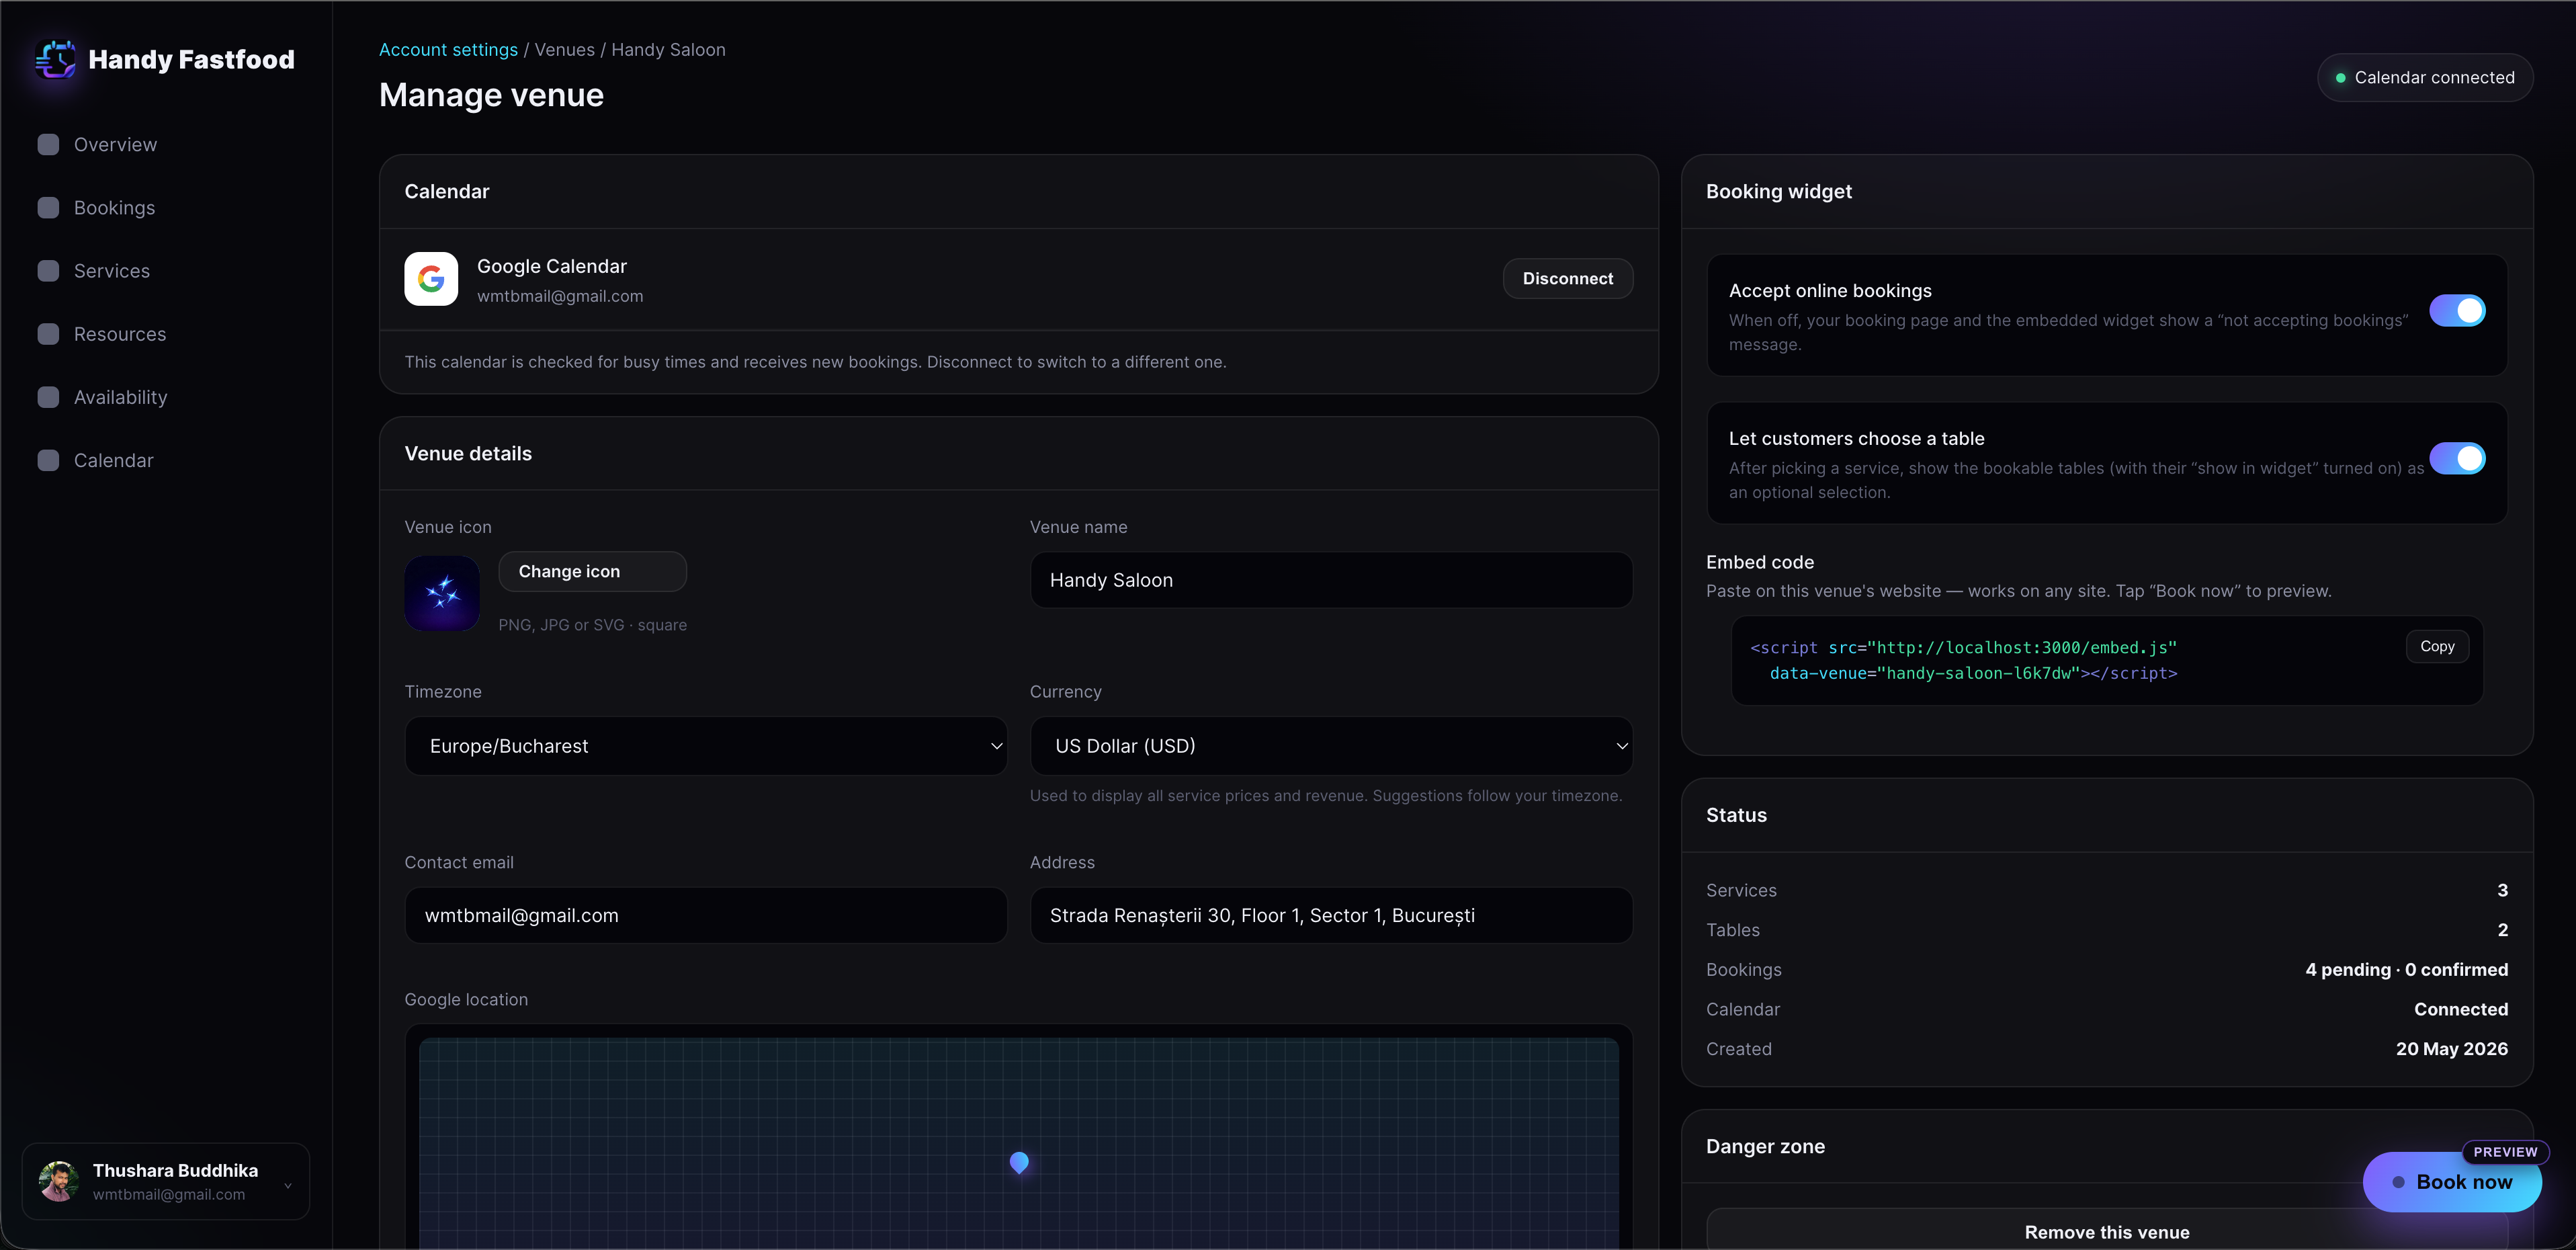Click the Resources sidebar icon
This screenshot has width=2576, height=1250.
point(48,333)
